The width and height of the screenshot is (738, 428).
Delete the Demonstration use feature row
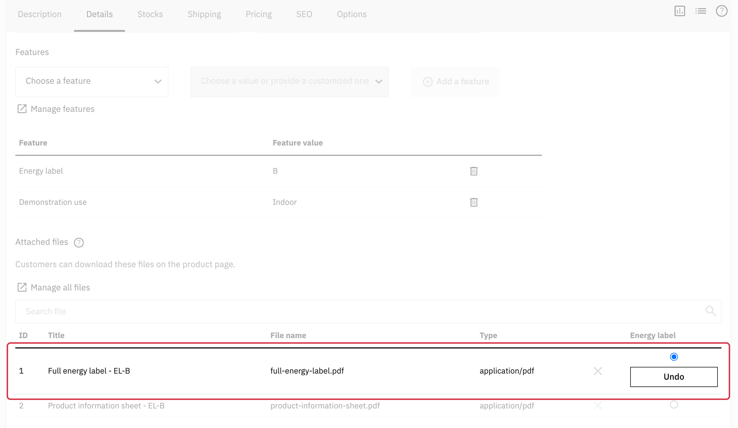tap(474, 202)
